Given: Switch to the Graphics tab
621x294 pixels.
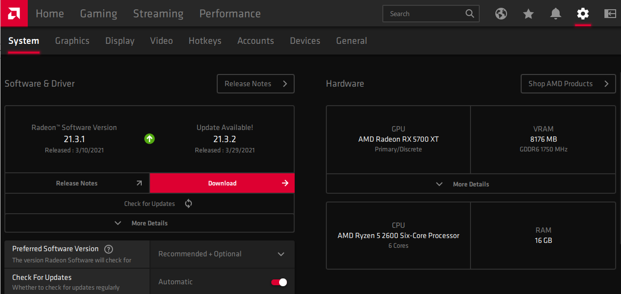Looking at the screenshot, I should tap(72, 41).
